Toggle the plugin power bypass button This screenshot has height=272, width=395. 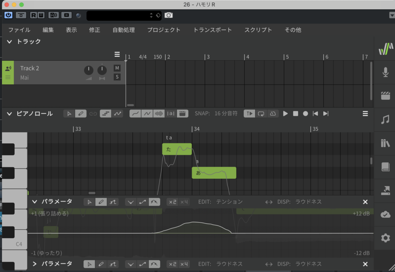click(8, 15)
